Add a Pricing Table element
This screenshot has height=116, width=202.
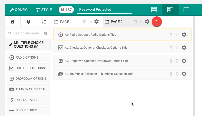[28, 100]
